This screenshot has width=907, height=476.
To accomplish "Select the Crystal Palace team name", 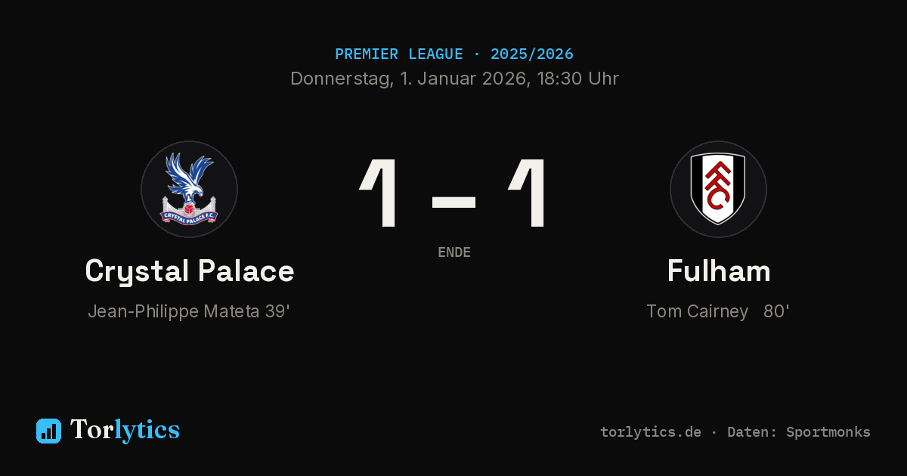I will pyautogui.click(x=189, y=271).
